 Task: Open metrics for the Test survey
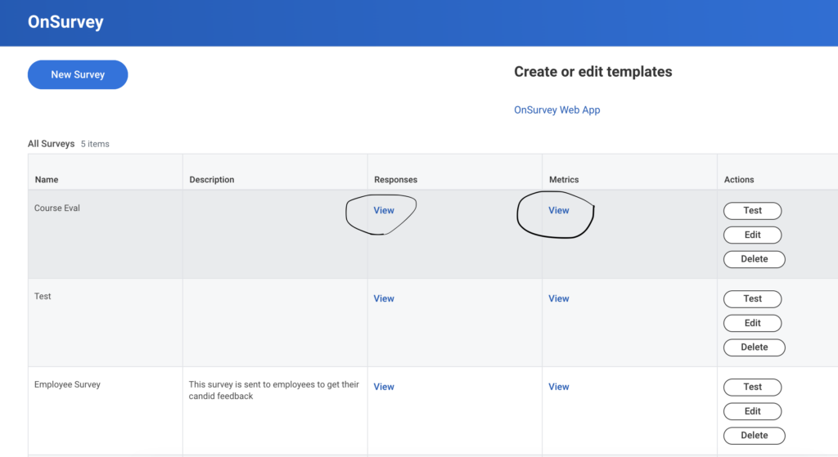559,299
